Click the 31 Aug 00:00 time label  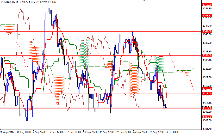24,132
